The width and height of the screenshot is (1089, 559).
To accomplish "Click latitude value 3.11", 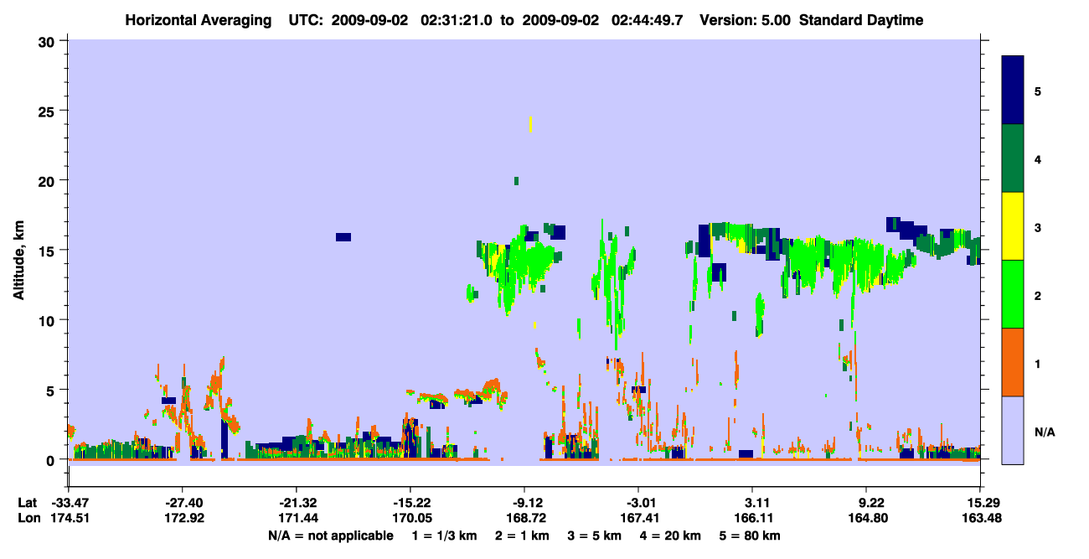I will (x=752, y=503).
